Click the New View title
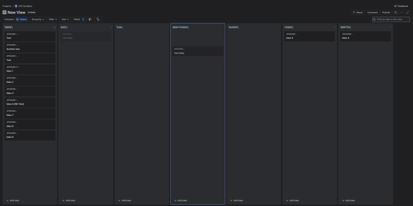This screenshot has width=413, height=206. [x=17, y=12]
